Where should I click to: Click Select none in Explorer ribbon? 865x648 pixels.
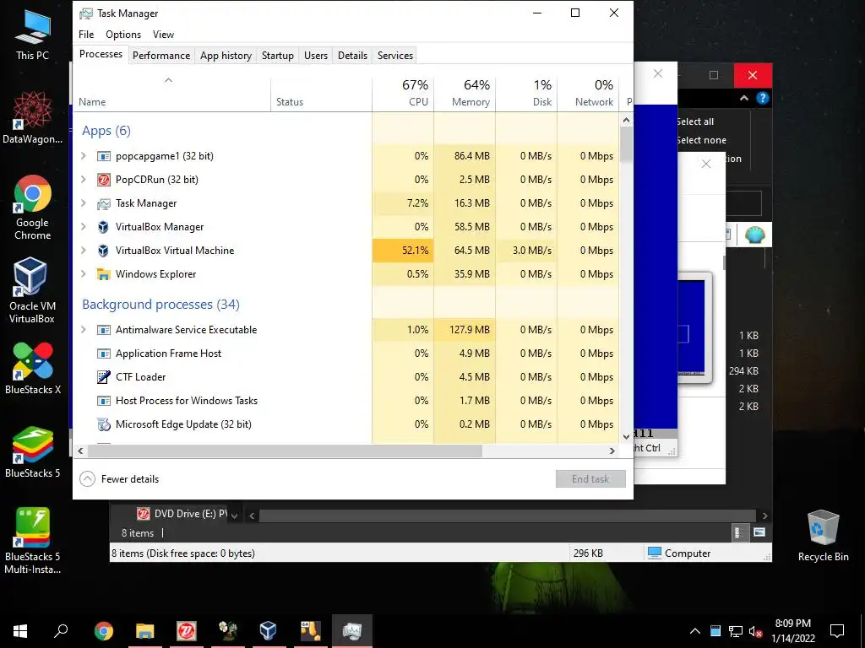click(x=701, y=141)
